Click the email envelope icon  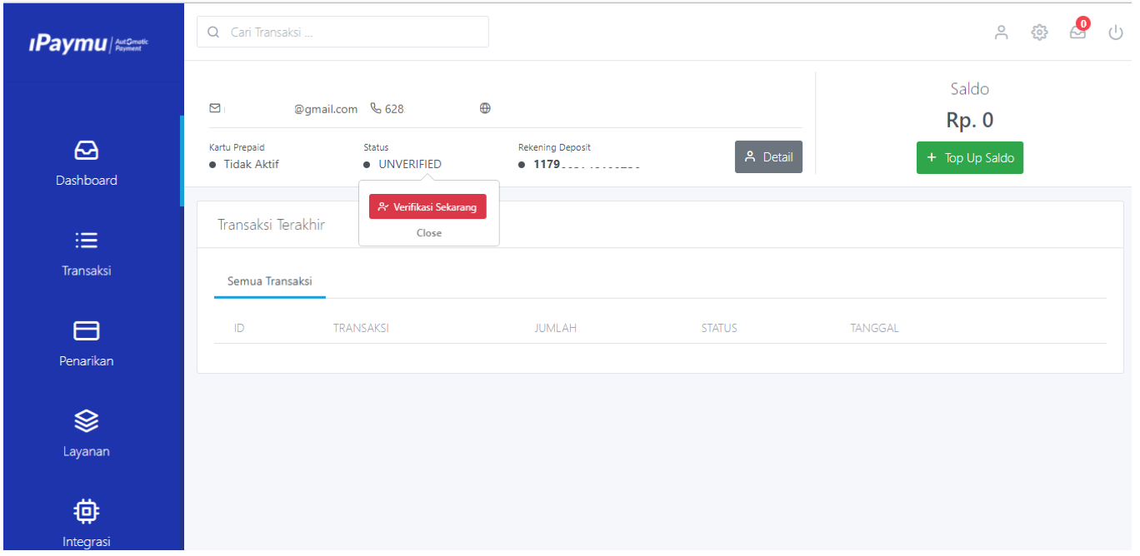point(215,107)
